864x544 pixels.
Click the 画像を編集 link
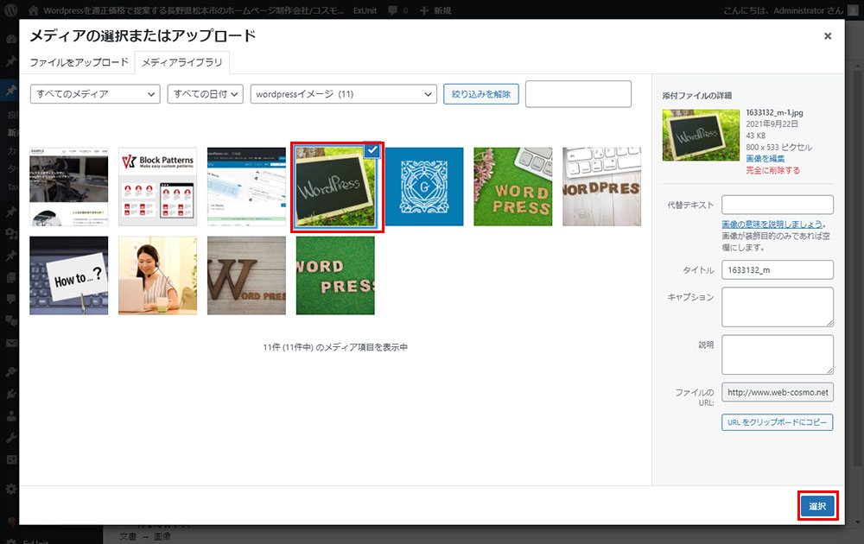click(x=765, y=159)
